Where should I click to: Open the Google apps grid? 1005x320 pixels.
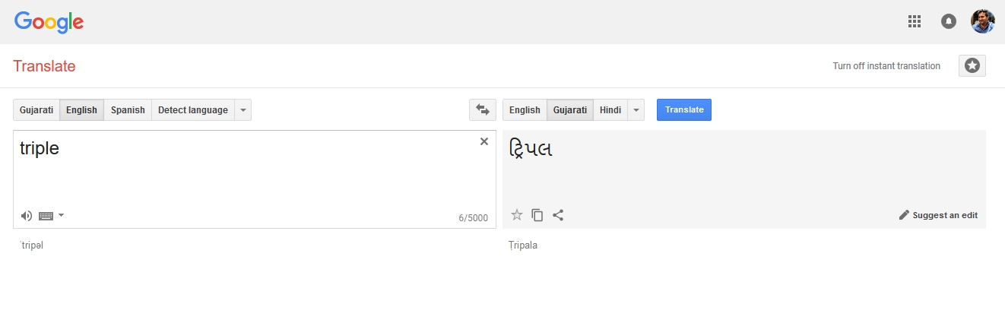[915, 21]
